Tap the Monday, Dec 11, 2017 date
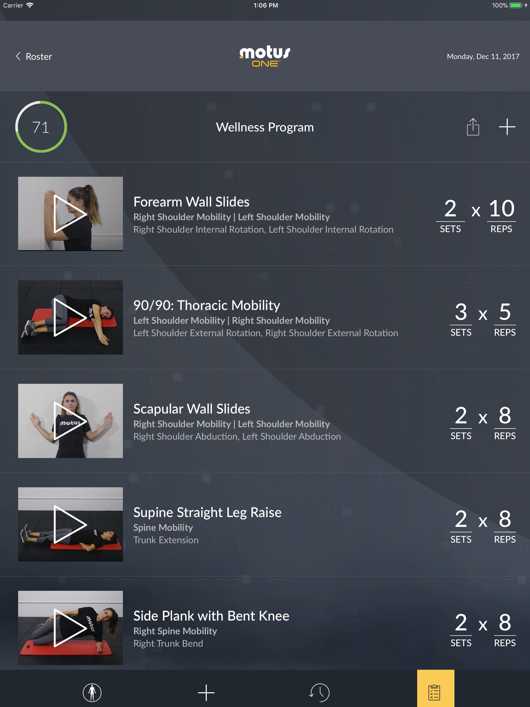Screen dimensions: 530x707 click(483, 57)
